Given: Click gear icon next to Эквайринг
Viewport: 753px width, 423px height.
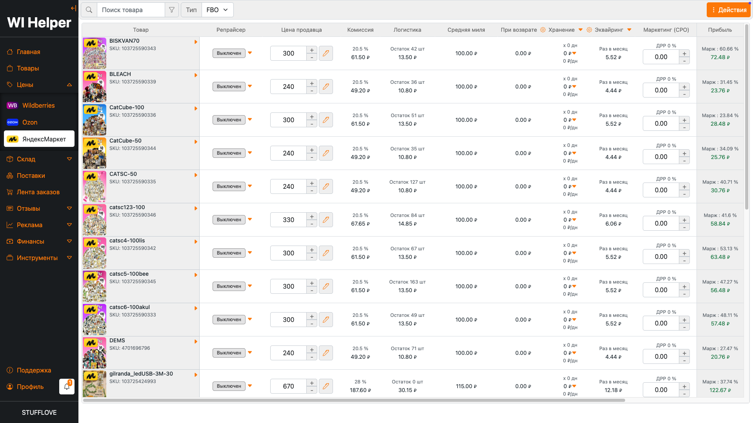Looking at the screenshot, I should tap(589, 30).
